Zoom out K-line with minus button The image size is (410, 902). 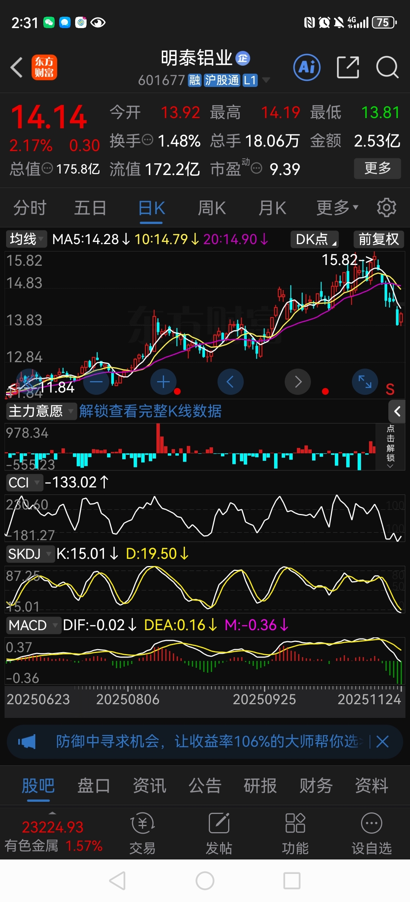coord(96,382)
